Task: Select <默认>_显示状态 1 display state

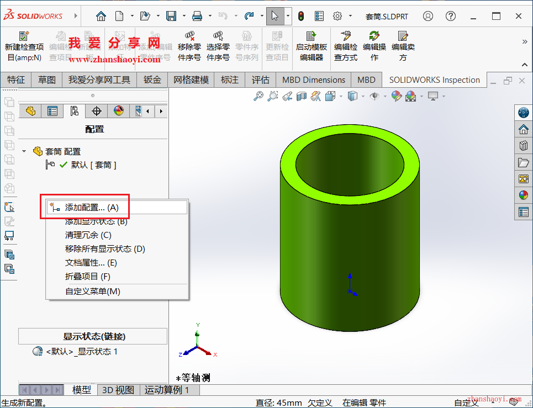Action: [x=82, y=352]
